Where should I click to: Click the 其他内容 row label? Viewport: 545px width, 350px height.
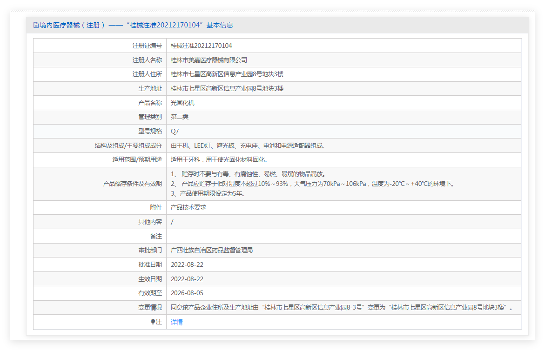[x=150, y=222]
